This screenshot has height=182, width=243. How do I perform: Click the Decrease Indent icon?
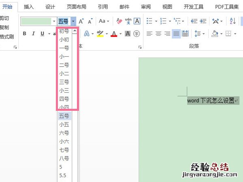pos(193,21)
